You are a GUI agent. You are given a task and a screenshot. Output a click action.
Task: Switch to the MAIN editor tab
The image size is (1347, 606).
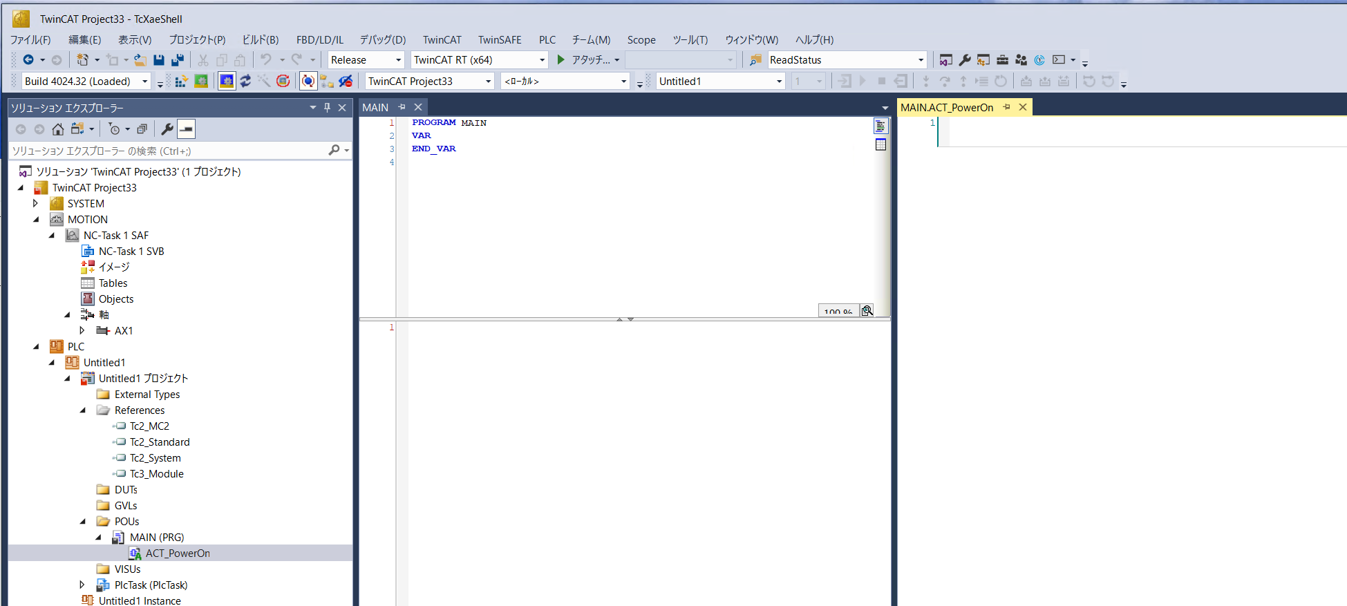point(375,107)
